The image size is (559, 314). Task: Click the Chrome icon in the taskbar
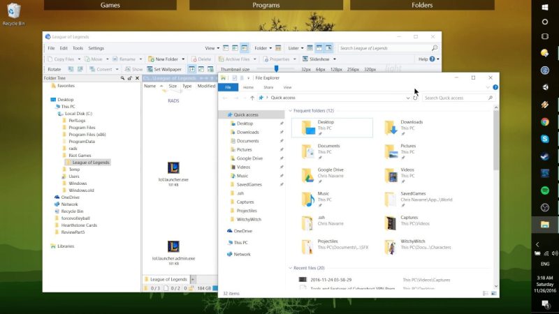(544, 121)
